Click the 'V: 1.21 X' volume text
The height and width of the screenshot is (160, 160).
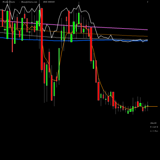click(154, 127)
